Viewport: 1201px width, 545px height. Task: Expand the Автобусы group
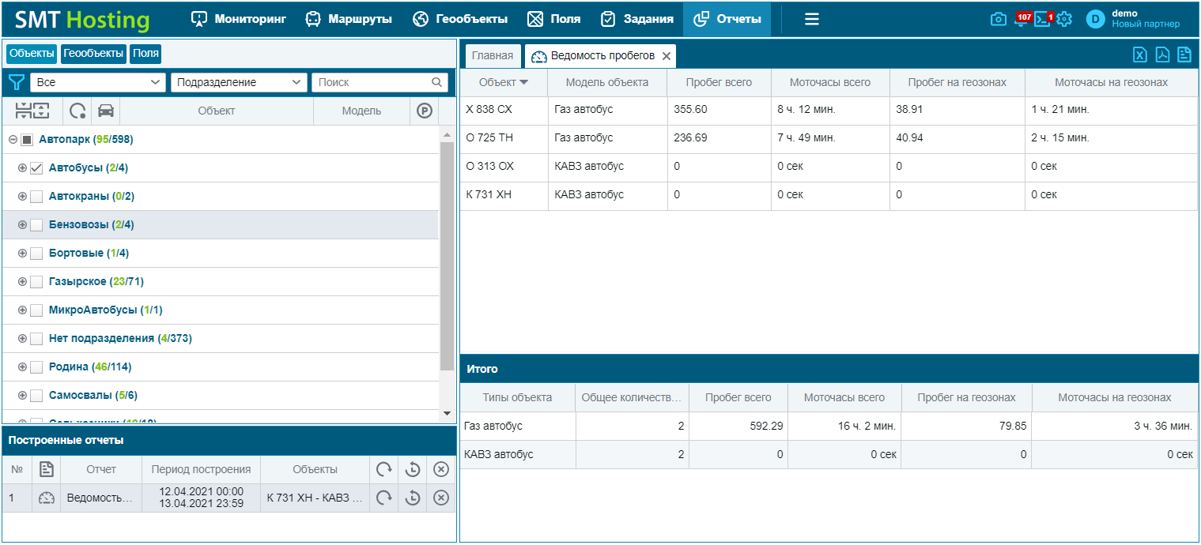pyautogui.click(x=22, y=168)
